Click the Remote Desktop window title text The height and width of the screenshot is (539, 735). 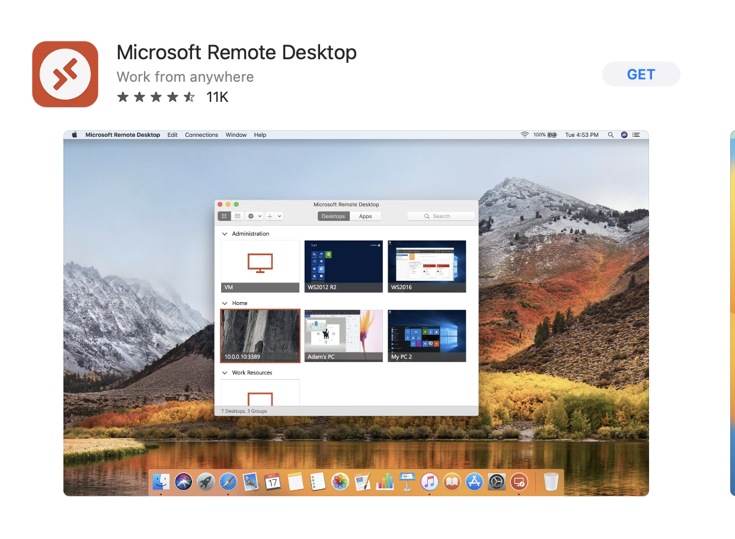(x=346, y=204)
